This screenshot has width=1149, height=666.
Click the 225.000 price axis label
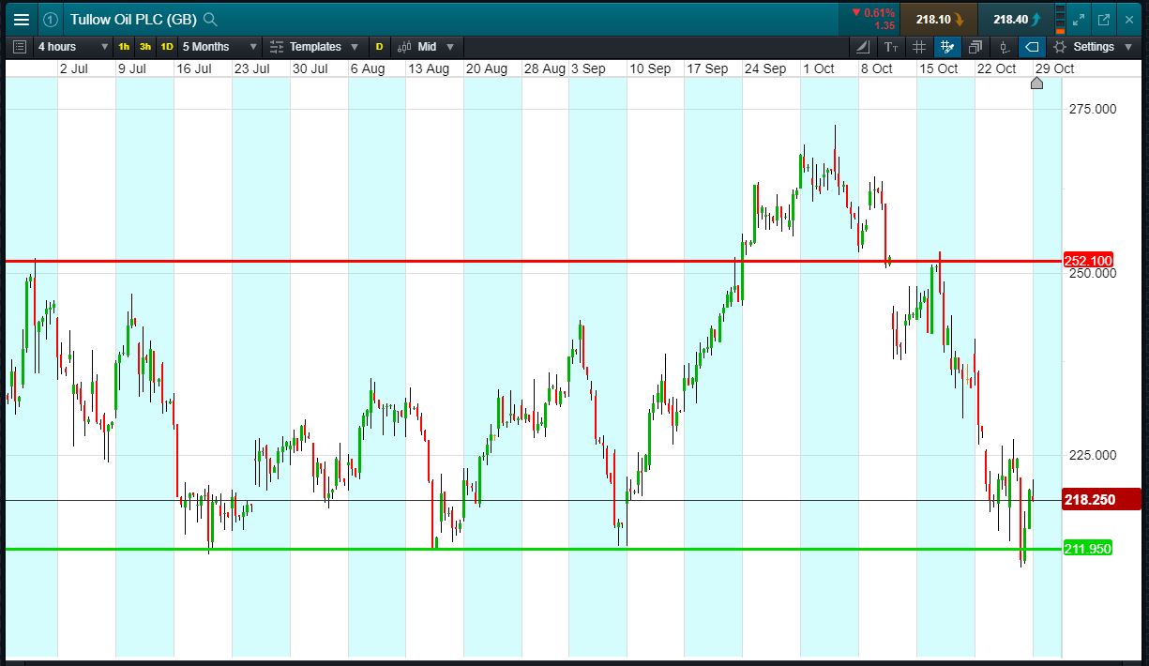pyautogui.click(x=1093, y=455)
